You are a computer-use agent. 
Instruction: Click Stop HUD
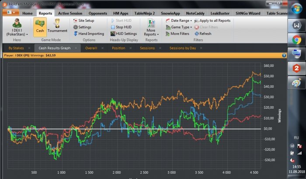click(x=121, y=27)
